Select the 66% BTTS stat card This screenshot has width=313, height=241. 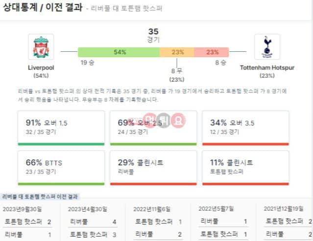tap(61, 168)
